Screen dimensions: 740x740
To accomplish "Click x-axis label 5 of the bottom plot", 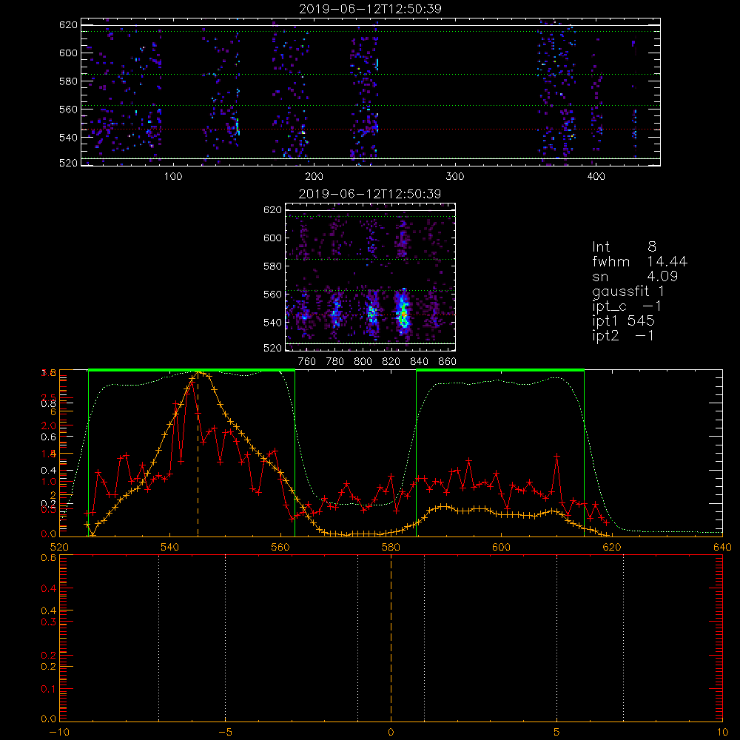I will coord(556,733).
